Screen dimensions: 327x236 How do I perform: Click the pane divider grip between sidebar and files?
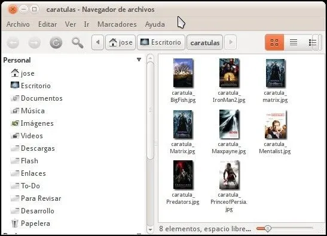coord(156,144)
